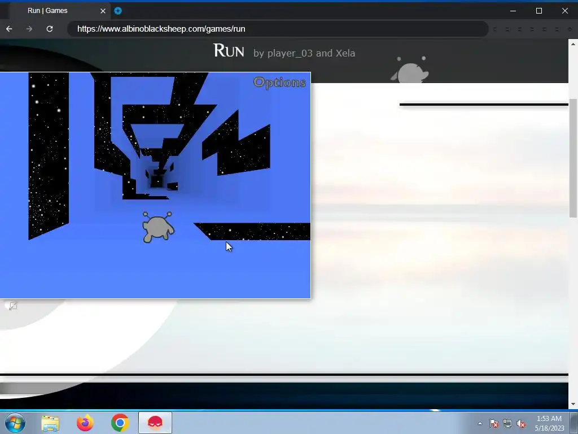Toggle fullscreen icon below the game

(x=13, y=306)
